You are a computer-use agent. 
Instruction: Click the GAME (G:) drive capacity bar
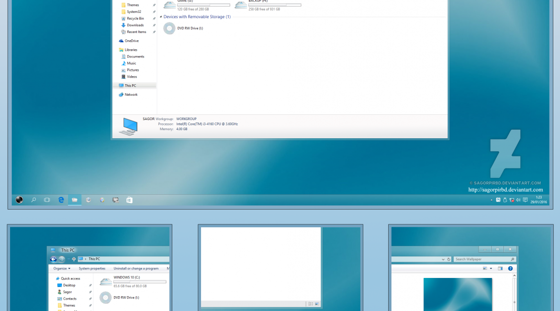203,5
